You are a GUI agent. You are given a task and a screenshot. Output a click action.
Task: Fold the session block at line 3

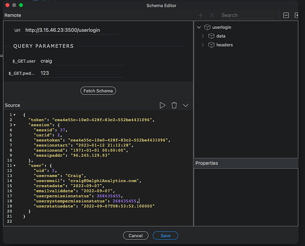click(15, 125)
